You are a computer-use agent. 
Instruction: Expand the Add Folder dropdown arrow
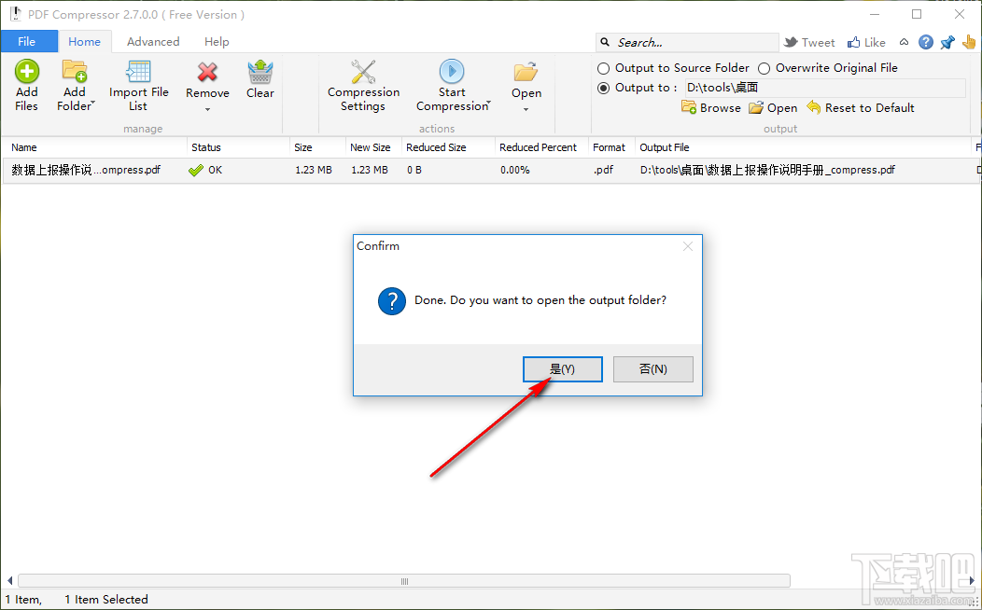tap(92, 102)
